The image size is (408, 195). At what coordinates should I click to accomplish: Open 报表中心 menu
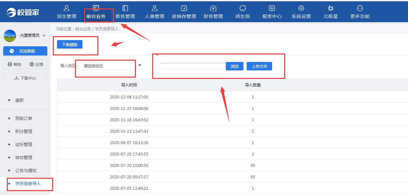(x=272, y=11)
